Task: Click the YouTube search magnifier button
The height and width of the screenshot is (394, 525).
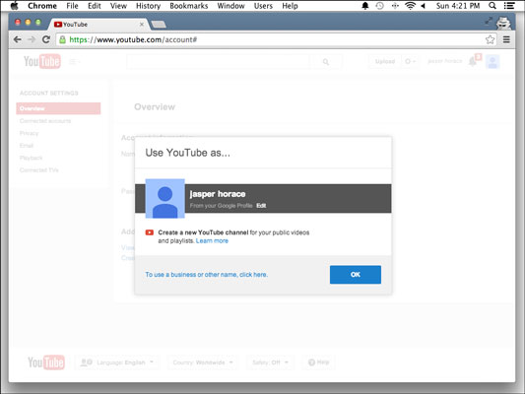Action: (x=326, y=62)
